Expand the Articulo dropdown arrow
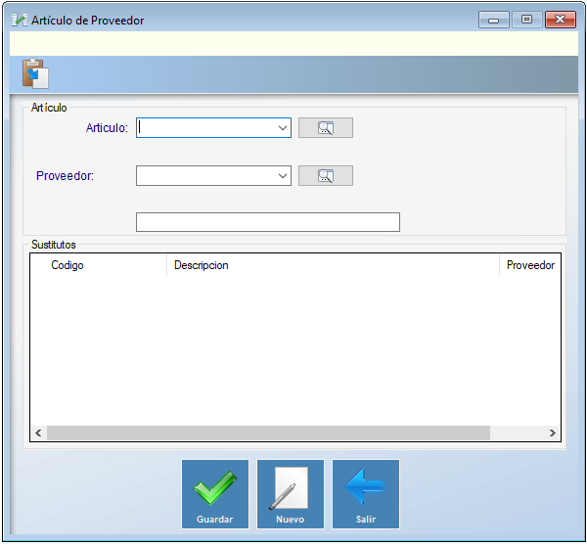Image resolution: width=587 pixels, height=547 pixels. tap(282, 127)
